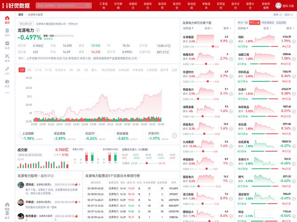Switch to 申万一级 tab
This screenshot has width=297, height=222.
[x=243, y=23]
